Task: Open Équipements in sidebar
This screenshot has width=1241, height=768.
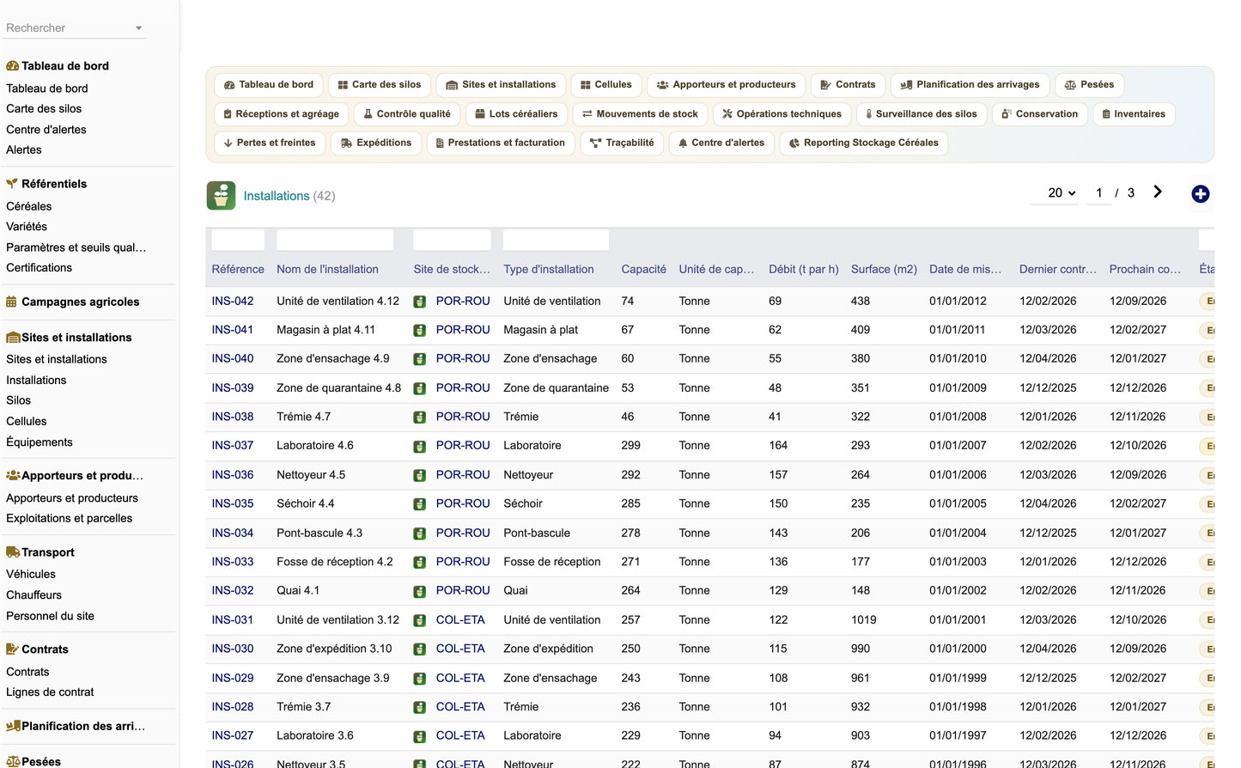Action: pyautogui.click(x=40, y=442)
